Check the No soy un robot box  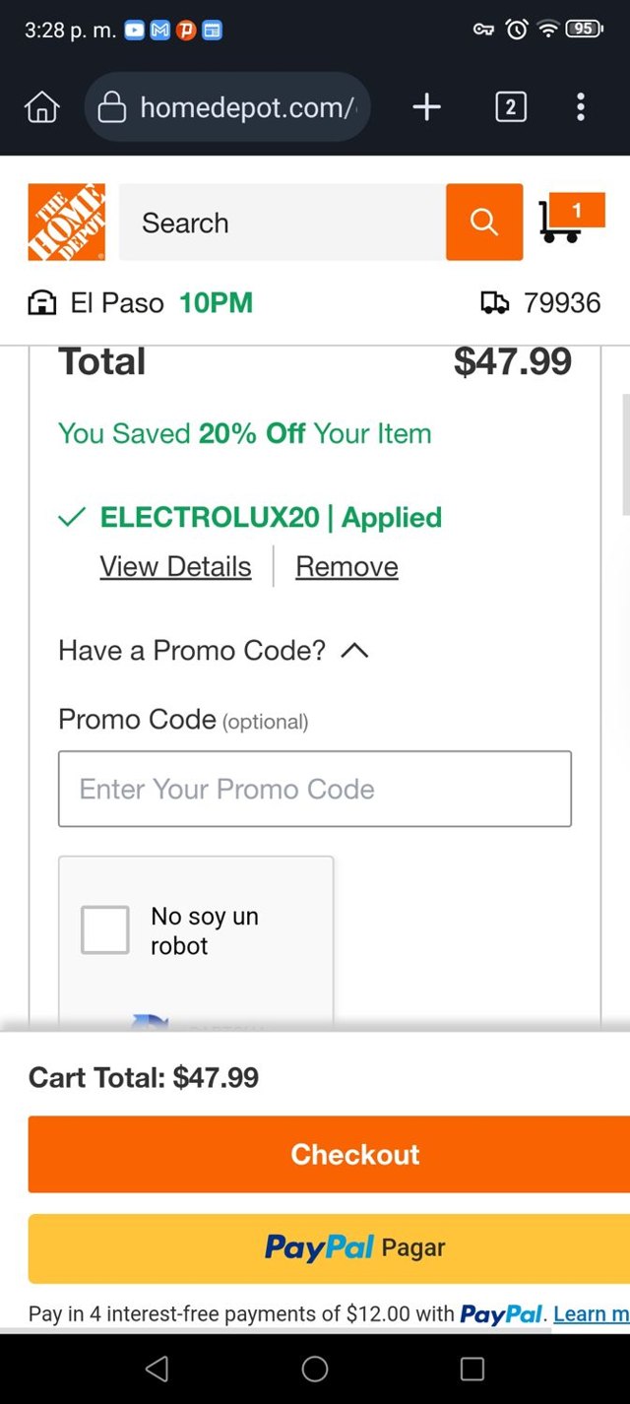105,929
